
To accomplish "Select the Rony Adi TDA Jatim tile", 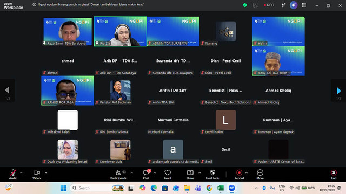I will coord(278,61).
